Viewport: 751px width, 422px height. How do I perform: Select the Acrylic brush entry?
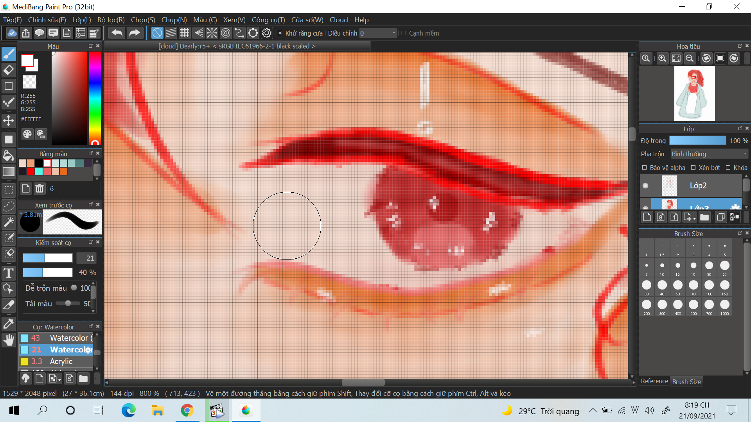coord(61,361)
